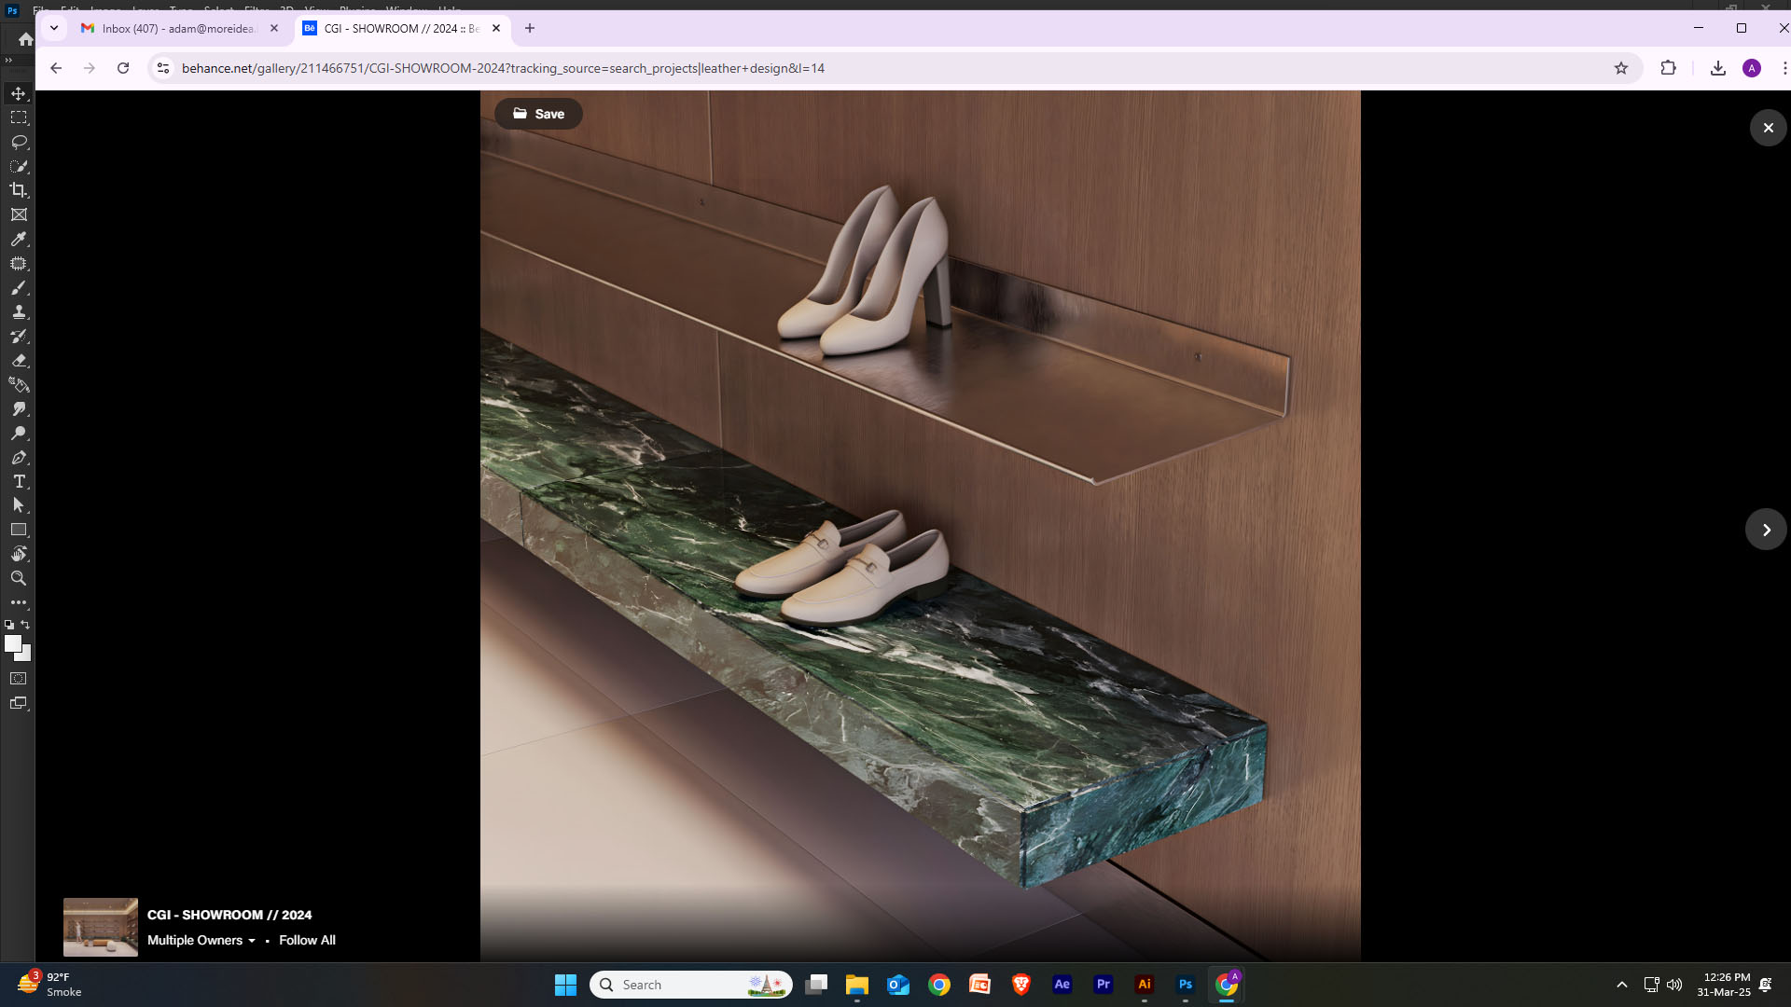The height and width of the screenshot is (1007, 1791).
Task: Open a new browser tab
Action: (x=530, y=28)
